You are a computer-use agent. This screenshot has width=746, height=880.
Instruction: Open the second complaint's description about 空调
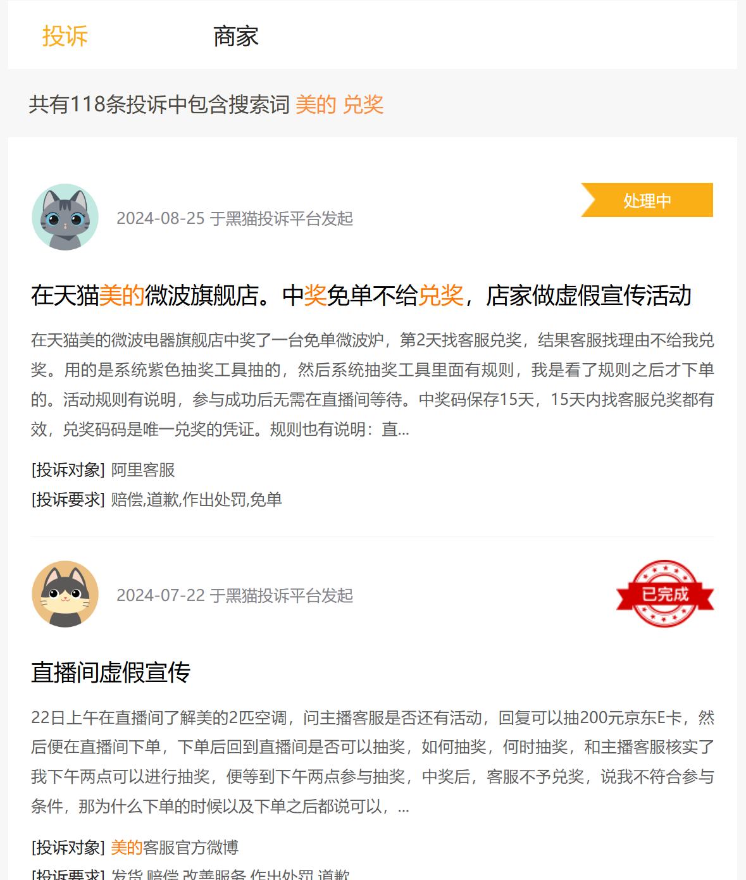click(x=373, y=762)
